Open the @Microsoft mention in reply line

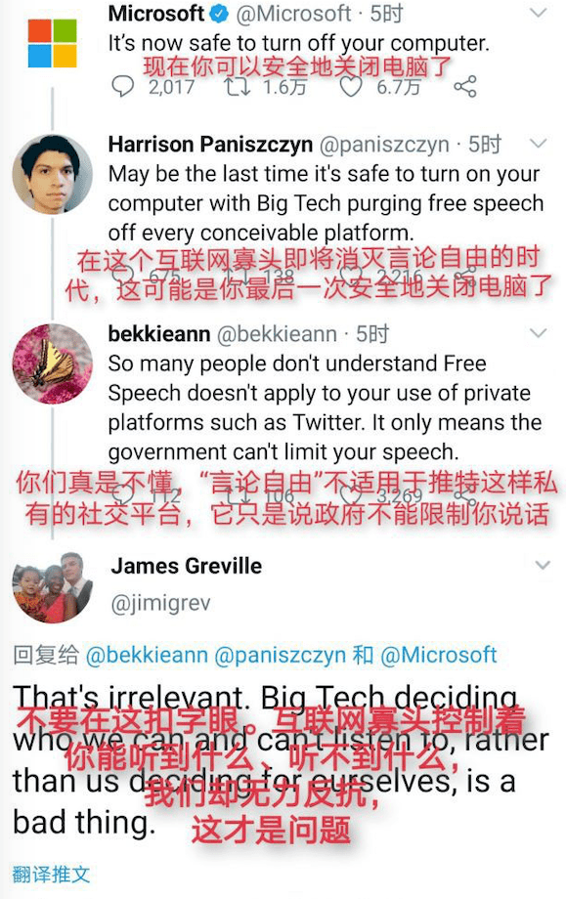[439, 655]
